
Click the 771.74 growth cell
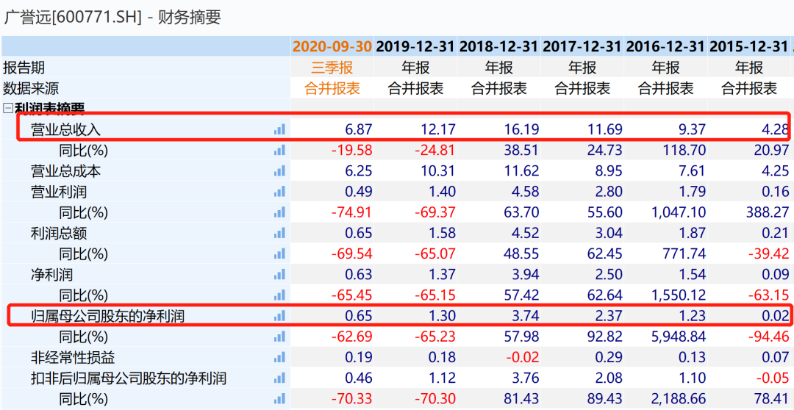[684, 254]
